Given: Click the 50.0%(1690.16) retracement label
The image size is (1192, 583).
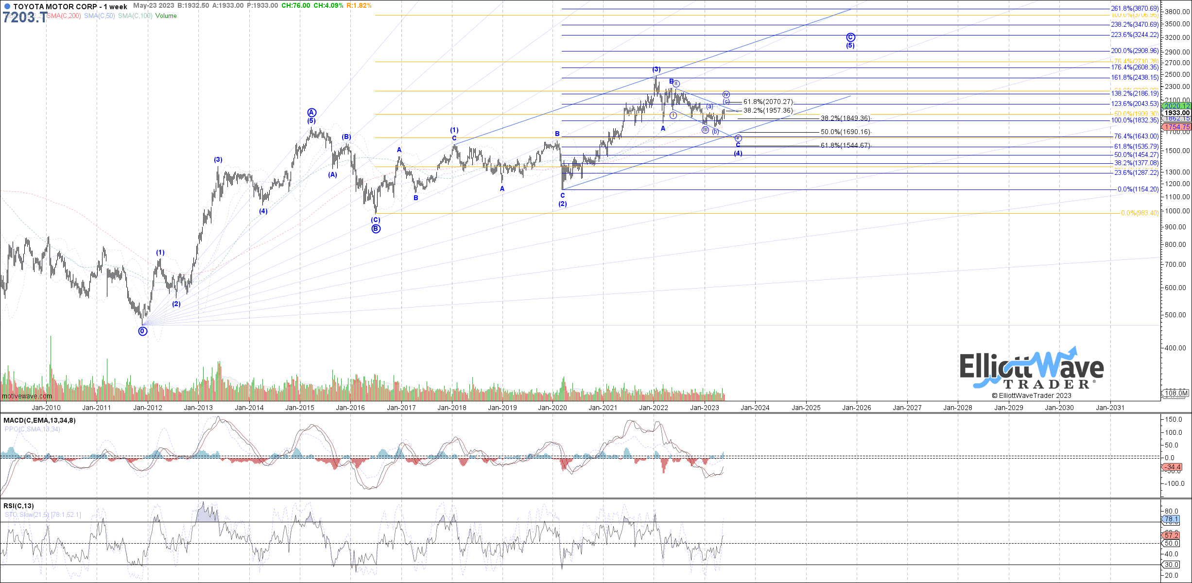Looking at the screenshot, I should tap(846, 132).
